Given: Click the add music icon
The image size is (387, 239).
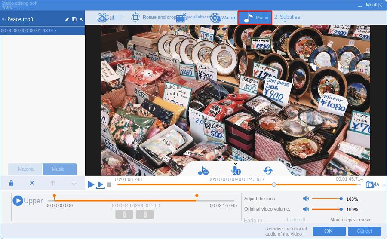Looking at the screenshot, I should click(x=203, y=171).
